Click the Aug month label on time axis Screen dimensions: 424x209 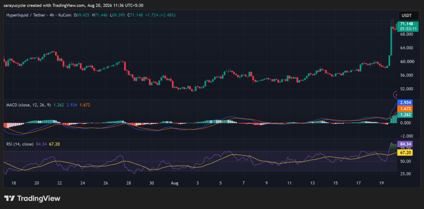click(x=174, y=183)
